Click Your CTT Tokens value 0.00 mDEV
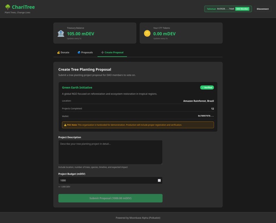This screenshot has height=223, width=276. (164, 34)
